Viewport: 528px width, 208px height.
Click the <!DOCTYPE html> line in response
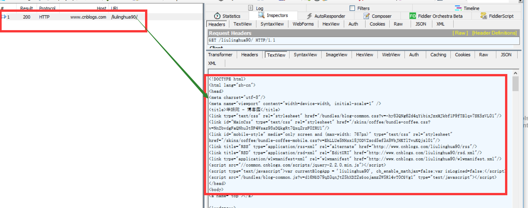227,79
